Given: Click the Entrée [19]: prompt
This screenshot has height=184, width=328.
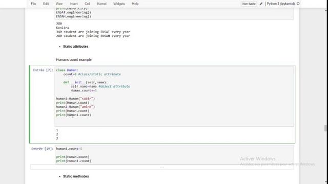Looking at the screenshot, I should pos(42,149).
